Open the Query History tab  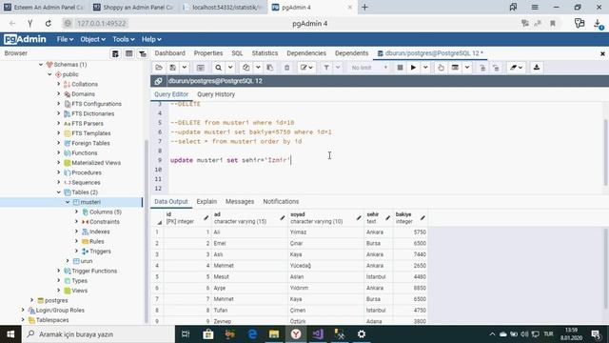click(216, 94)
